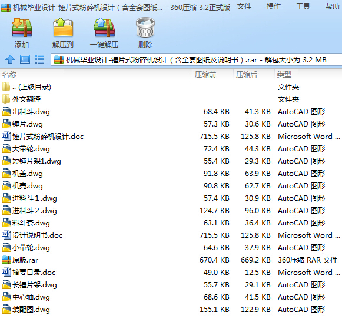
Task: Select the file name 装配图.dwg
Action: [x=31, y=310]
